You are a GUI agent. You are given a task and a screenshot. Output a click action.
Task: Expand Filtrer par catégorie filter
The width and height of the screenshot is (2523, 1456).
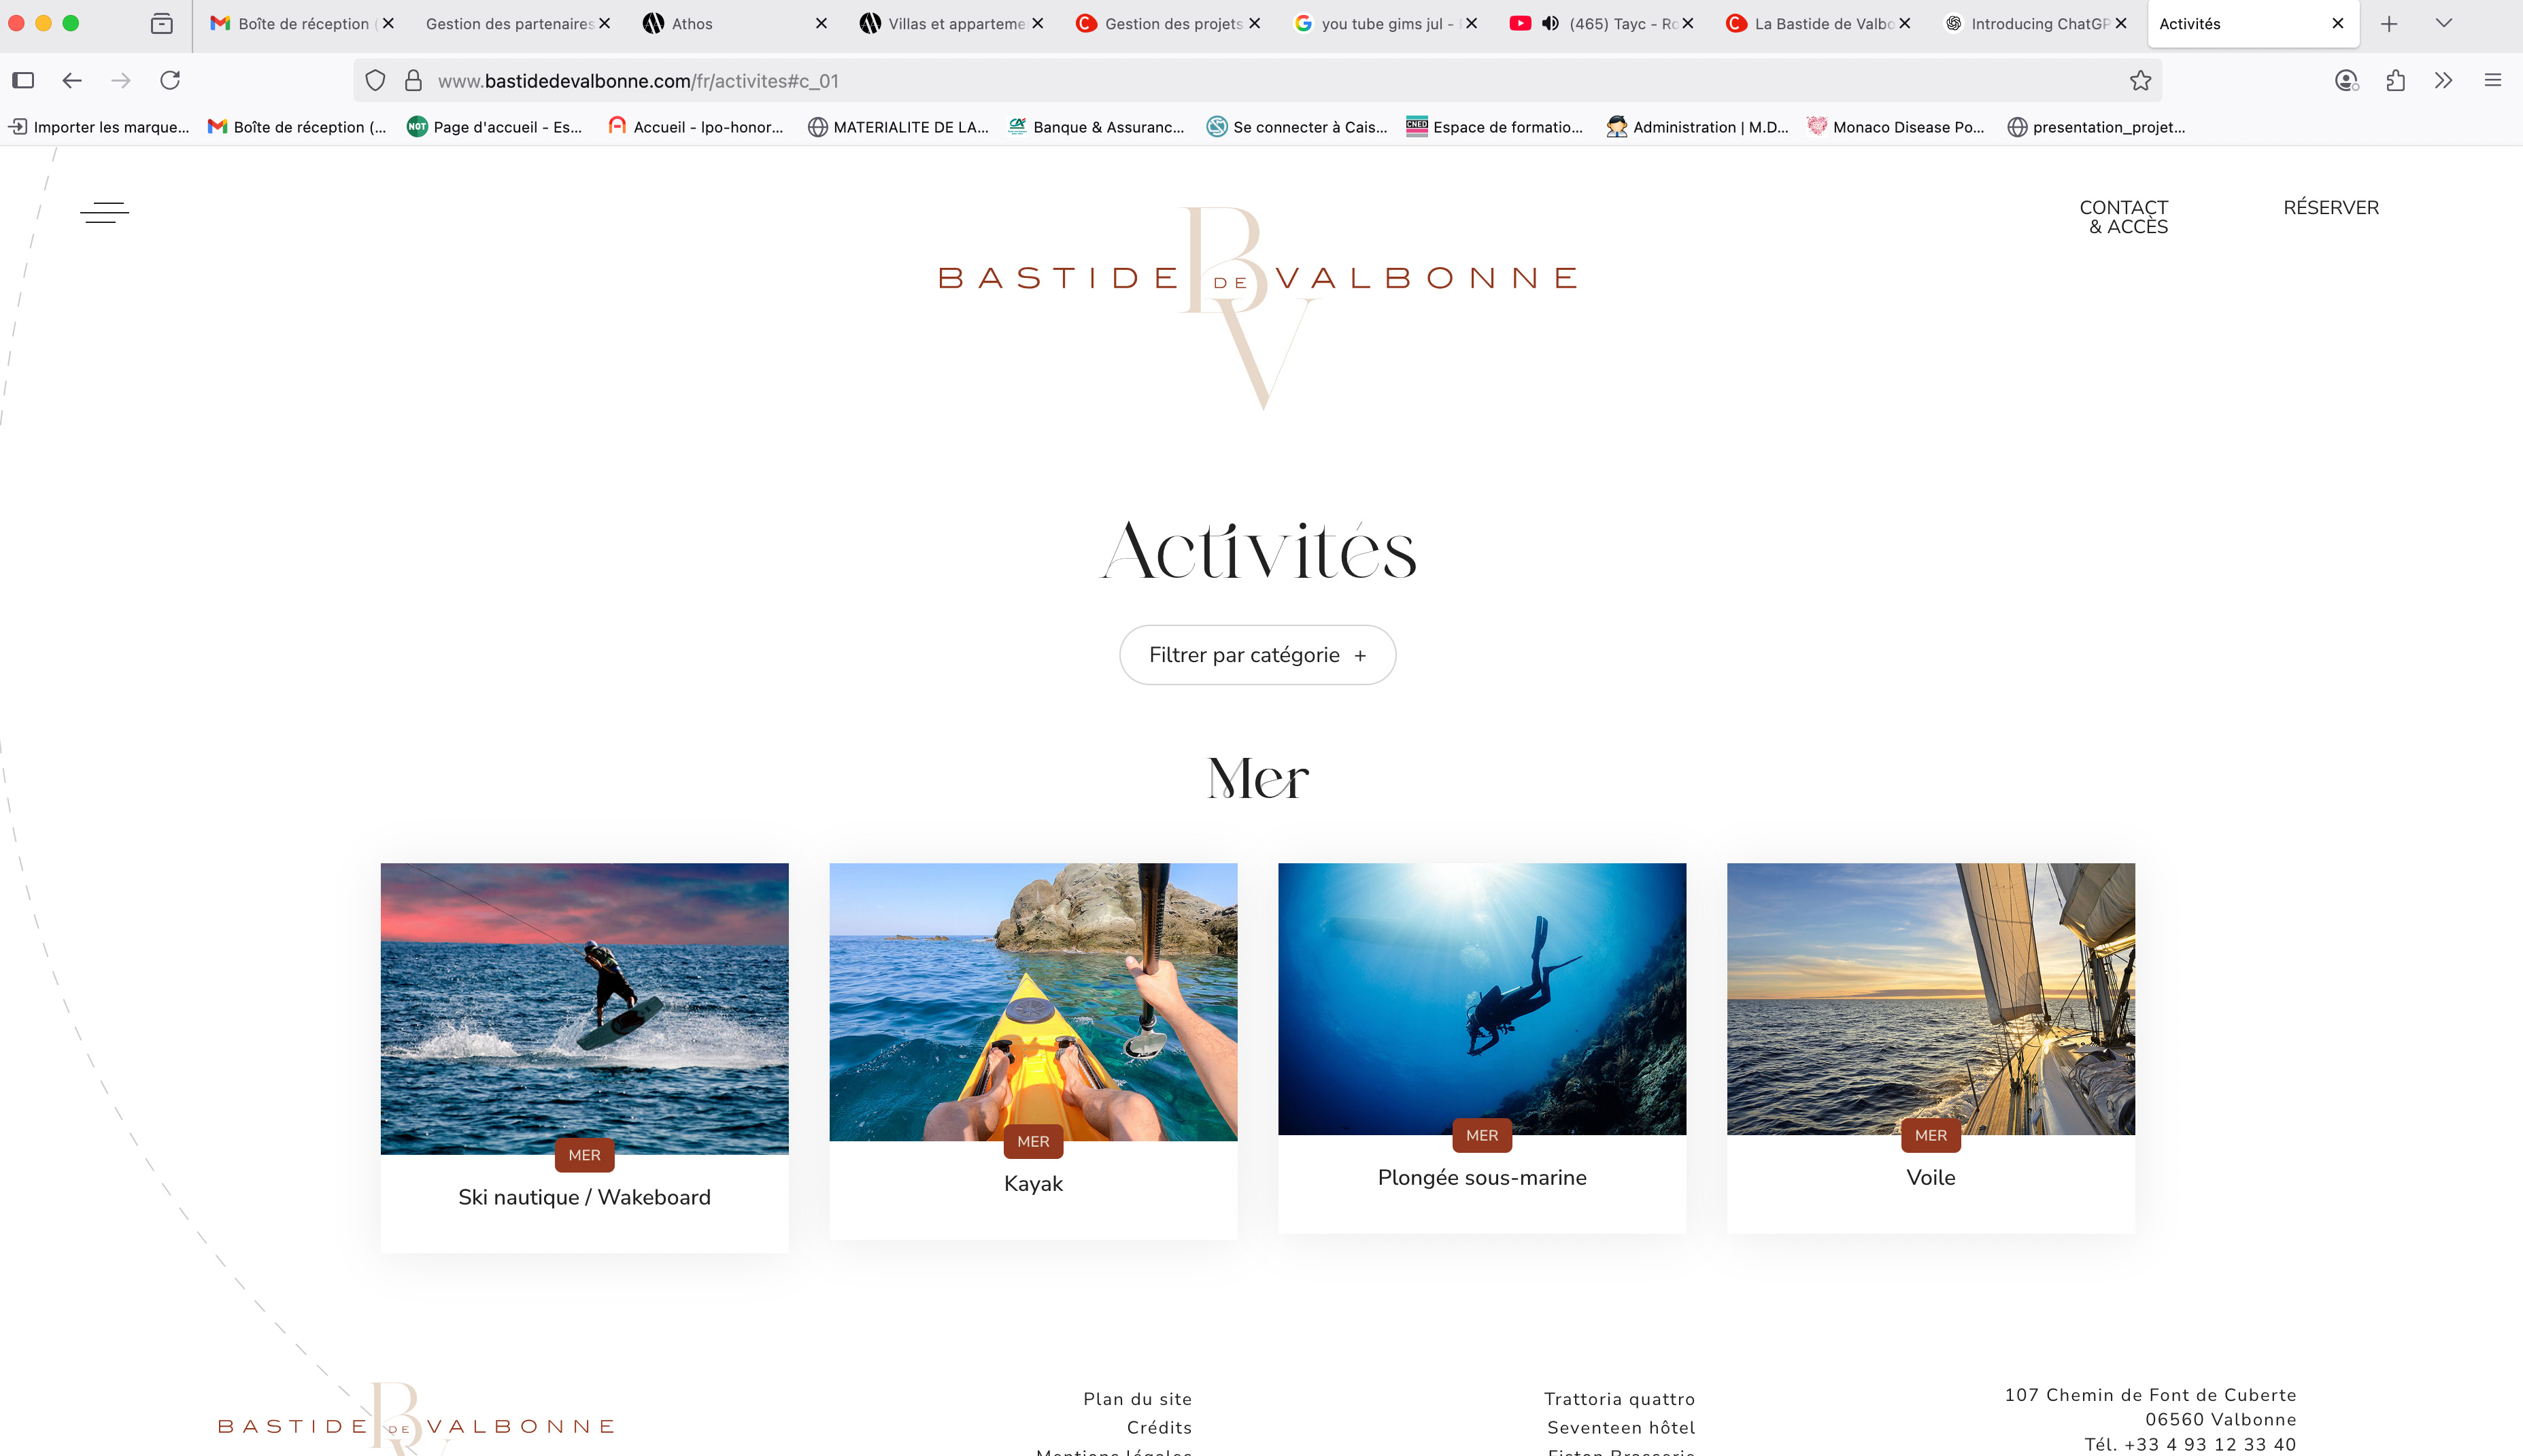pyautogui.click(x=1257, y=655)
